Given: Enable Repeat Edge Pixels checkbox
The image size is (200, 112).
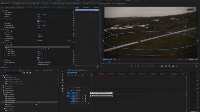Looking at the screenshot, I should point(38,64).
